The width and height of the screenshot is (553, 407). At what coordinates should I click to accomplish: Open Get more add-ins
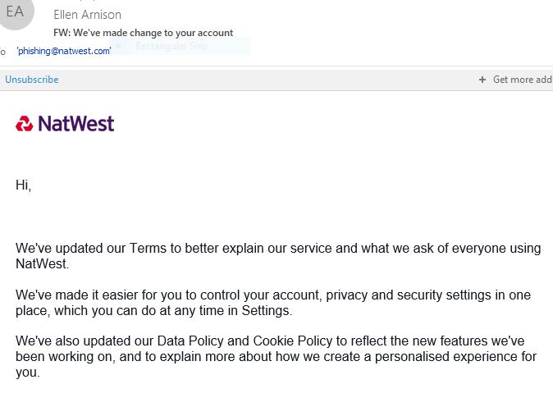tap(523, 80)
